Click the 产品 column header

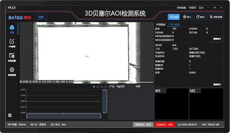click(x=112, y=87)
